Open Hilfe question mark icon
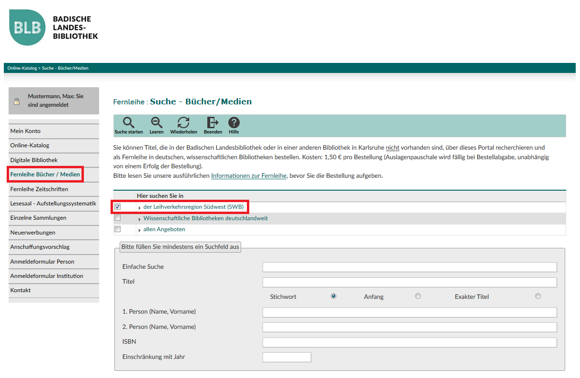580x378 pixels. (234, 123)
